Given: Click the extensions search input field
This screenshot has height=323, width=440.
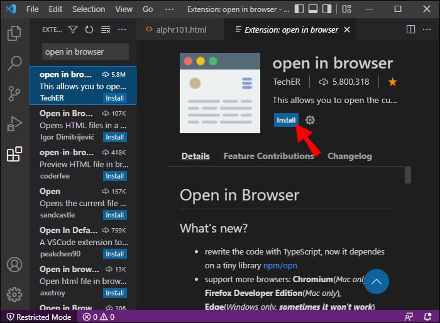Looking at the screenshot, I should (85, 52).
